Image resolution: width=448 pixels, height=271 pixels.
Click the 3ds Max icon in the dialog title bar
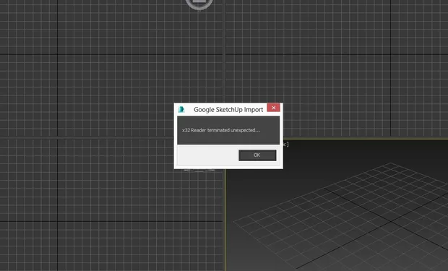pos(181,110)
